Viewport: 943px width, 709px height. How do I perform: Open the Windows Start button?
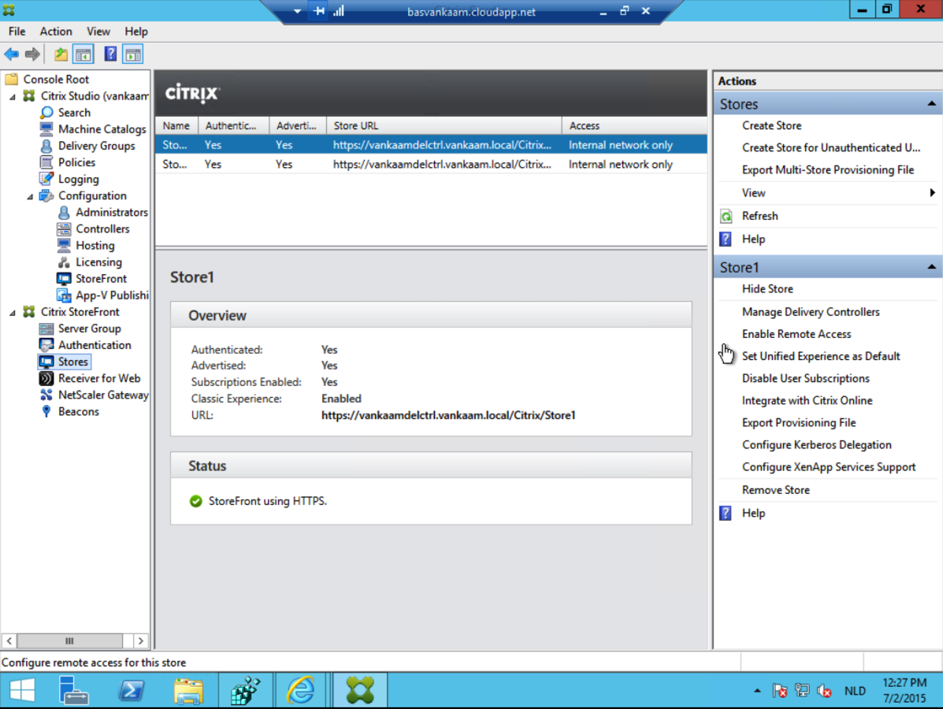(22, 690)
